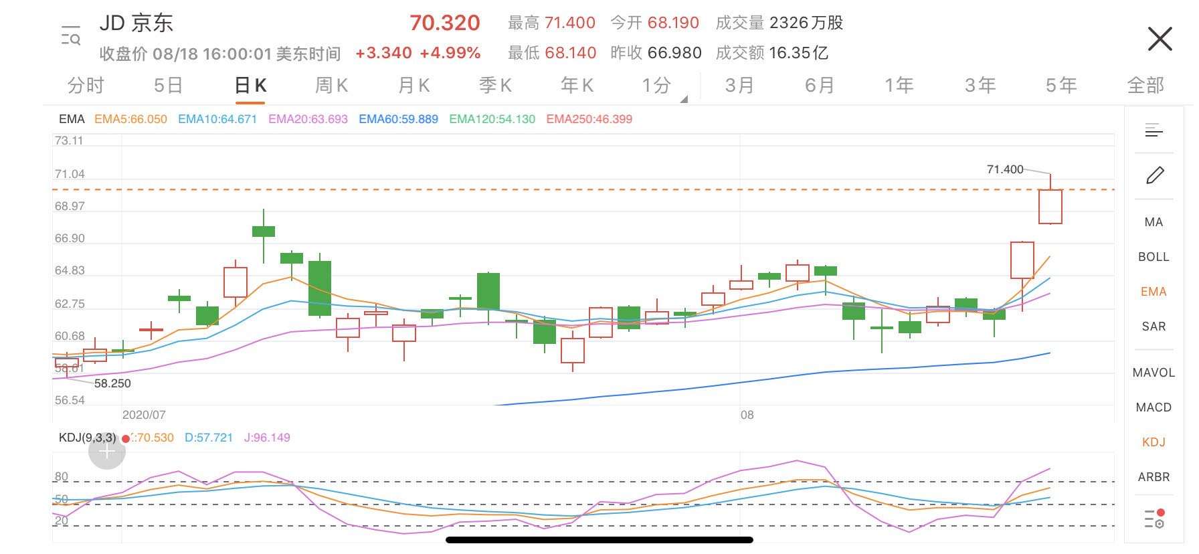
Task: Open indicator settings icon with red dot
Action: 1155,519
